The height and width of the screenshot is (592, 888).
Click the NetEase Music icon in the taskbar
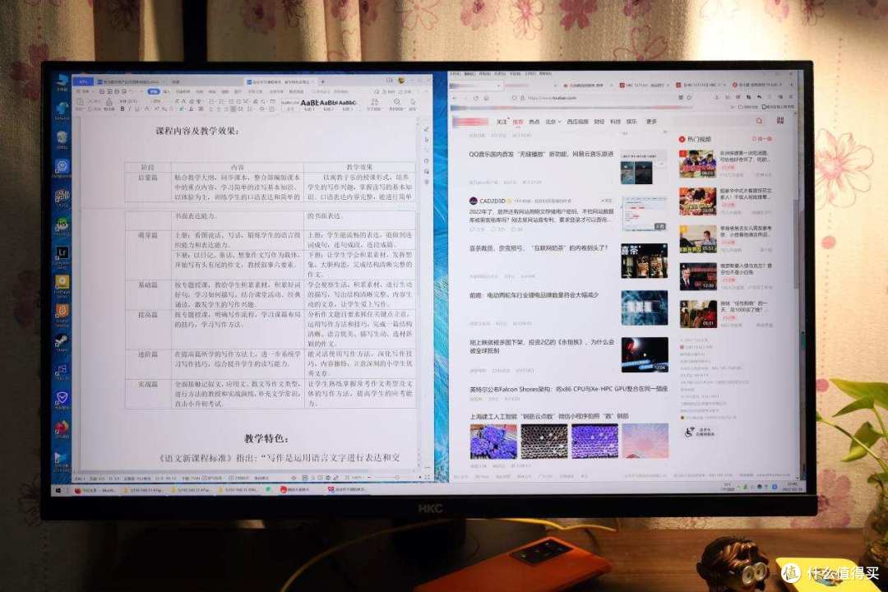[x=282, y=488]
